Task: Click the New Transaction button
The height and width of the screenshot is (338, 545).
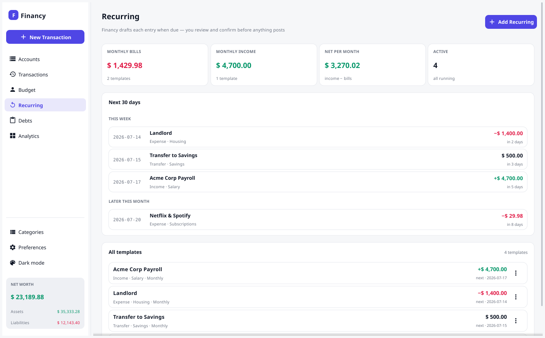Action: 45,37
